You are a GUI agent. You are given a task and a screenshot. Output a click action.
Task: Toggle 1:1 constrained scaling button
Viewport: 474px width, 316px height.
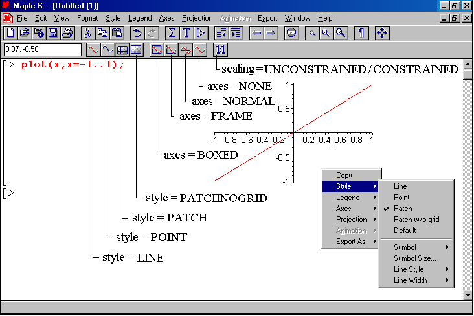220,50
